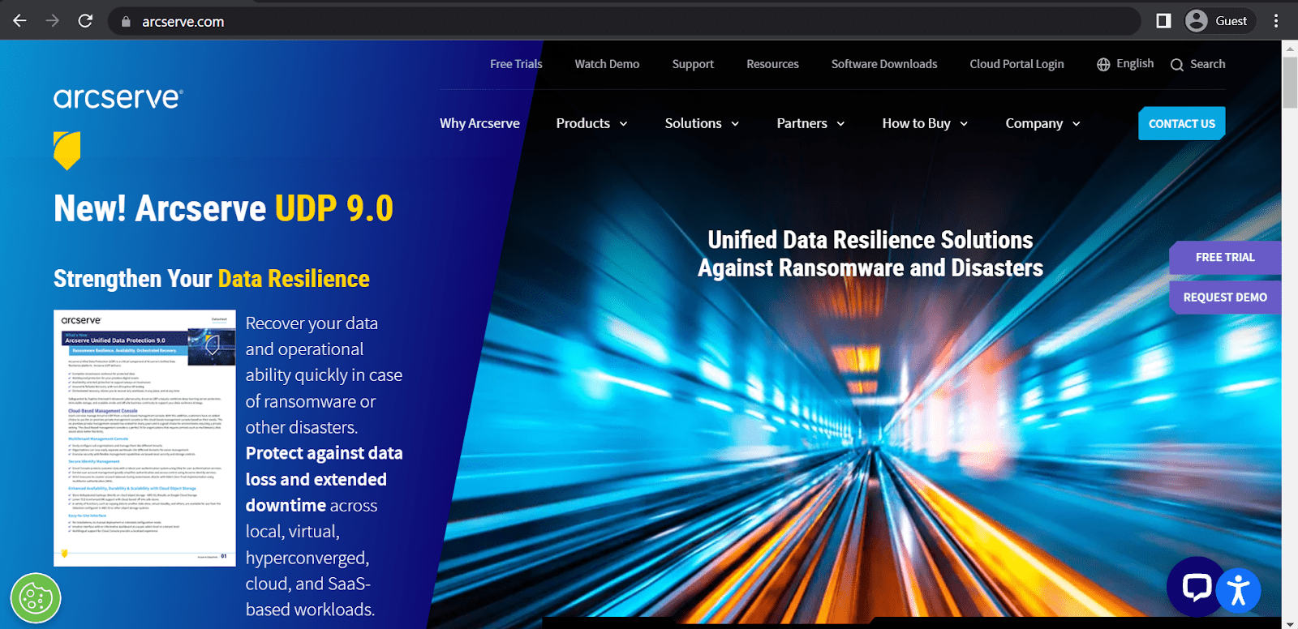
Task: Expand the Partners dropdown menu
Action: [x=810, y=123]
